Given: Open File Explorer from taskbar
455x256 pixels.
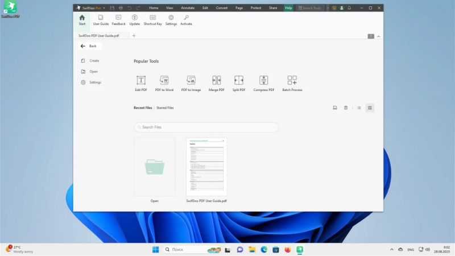Looking at the screenshot, I should coord(252,250).
